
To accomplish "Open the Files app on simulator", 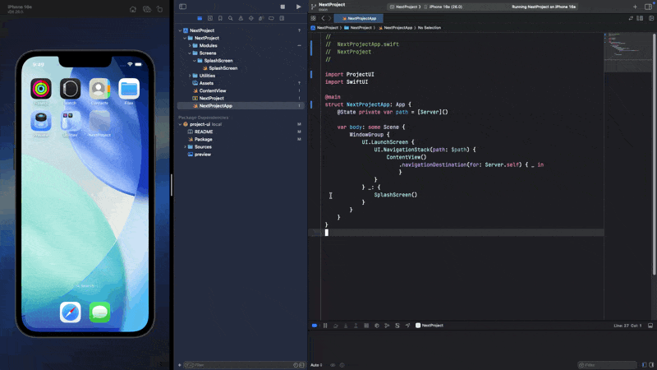I will coord(129,89).
